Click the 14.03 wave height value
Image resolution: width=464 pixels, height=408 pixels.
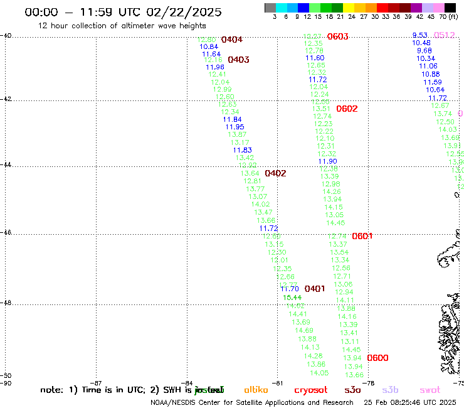coord(448,129)
